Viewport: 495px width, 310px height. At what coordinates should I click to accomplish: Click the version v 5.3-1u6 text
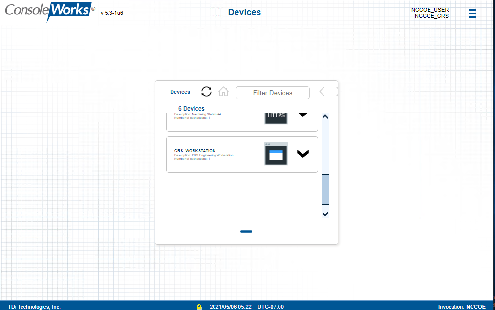[x=112, y=13]
